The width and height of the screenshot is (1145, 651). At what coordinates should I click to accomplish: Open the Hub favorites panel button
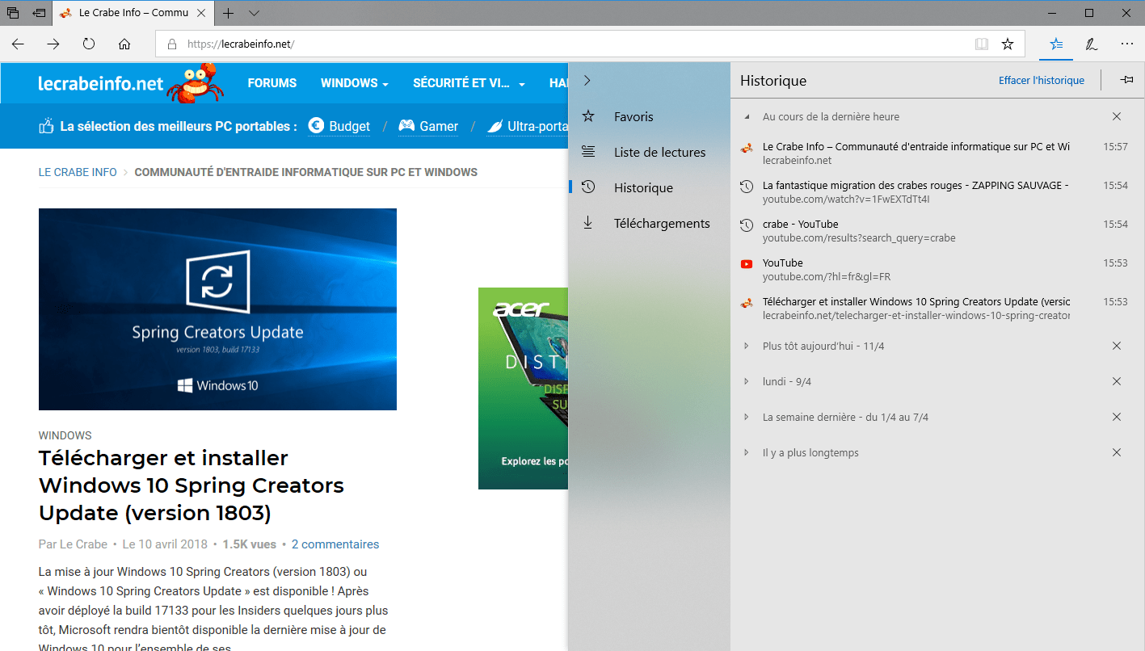1056,44
